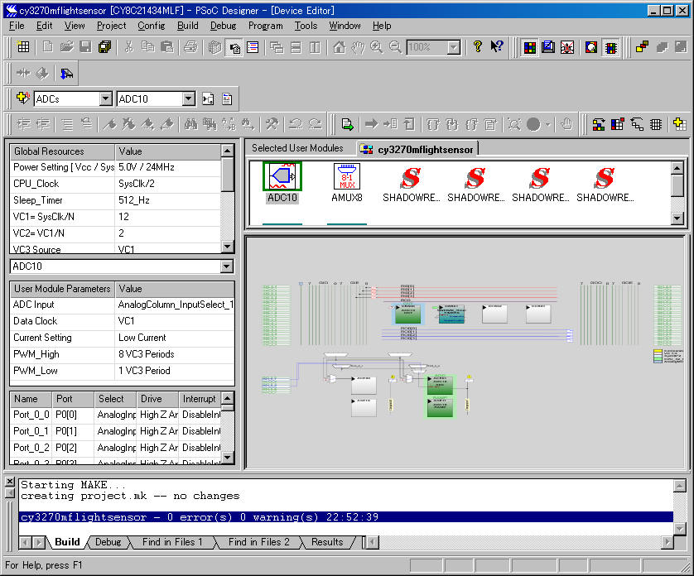Click the Power Setting 5.0V / 24MHz value
The height and width of the screenshot is (576, 694).
[168, 167]
